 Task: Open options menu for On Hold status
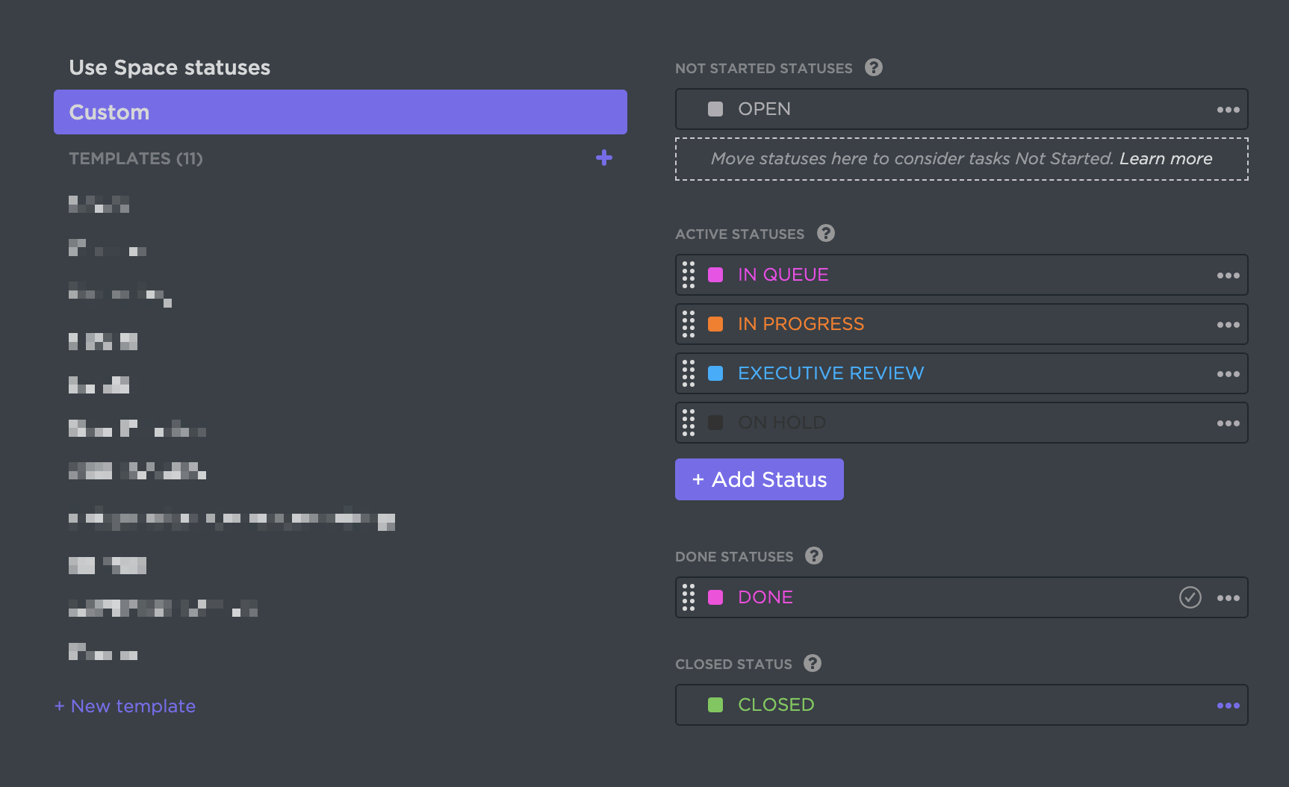pos(1228,423)
